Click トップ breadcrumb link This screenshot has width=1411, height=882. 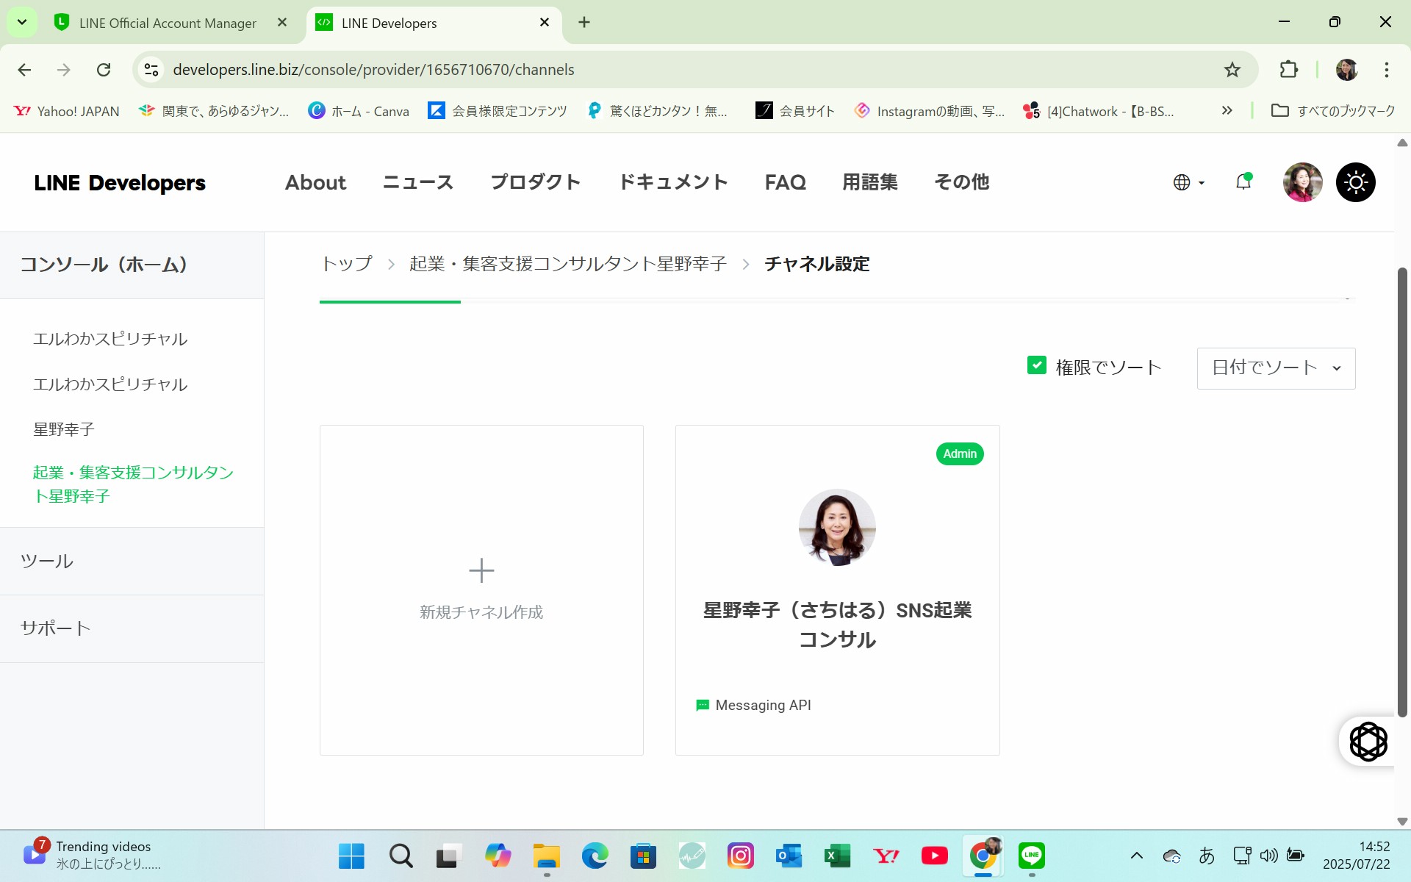(347, 264)
